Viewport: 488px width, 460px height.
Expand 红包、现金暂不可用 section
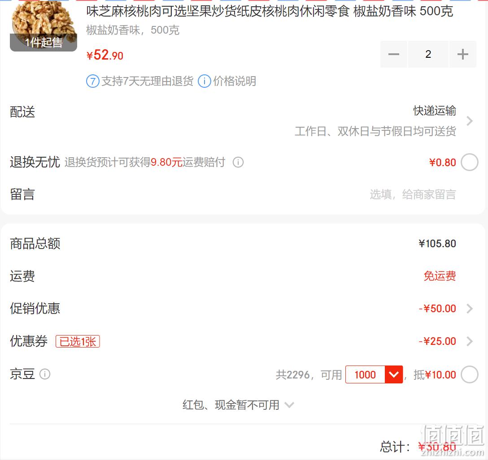point(238,405)
